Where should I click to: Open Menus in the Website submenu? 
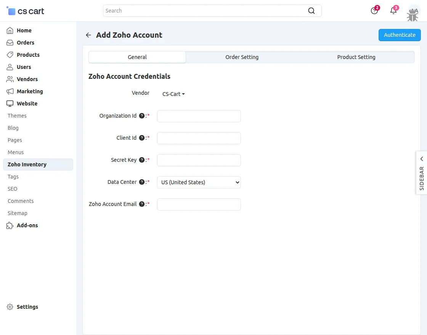pos(16,152)
